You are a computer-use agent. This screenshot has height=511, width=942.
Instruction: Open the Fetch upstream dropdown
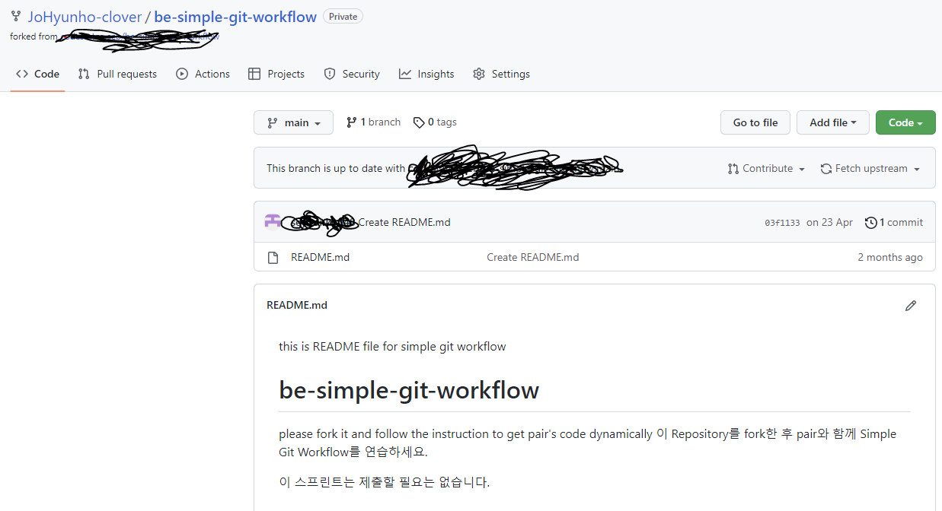(870, 169)
